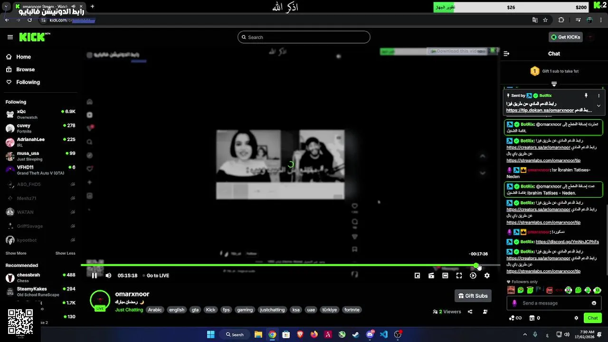Open the 2 Viewers list
608x342 pixels.
(x=447, y=312)
